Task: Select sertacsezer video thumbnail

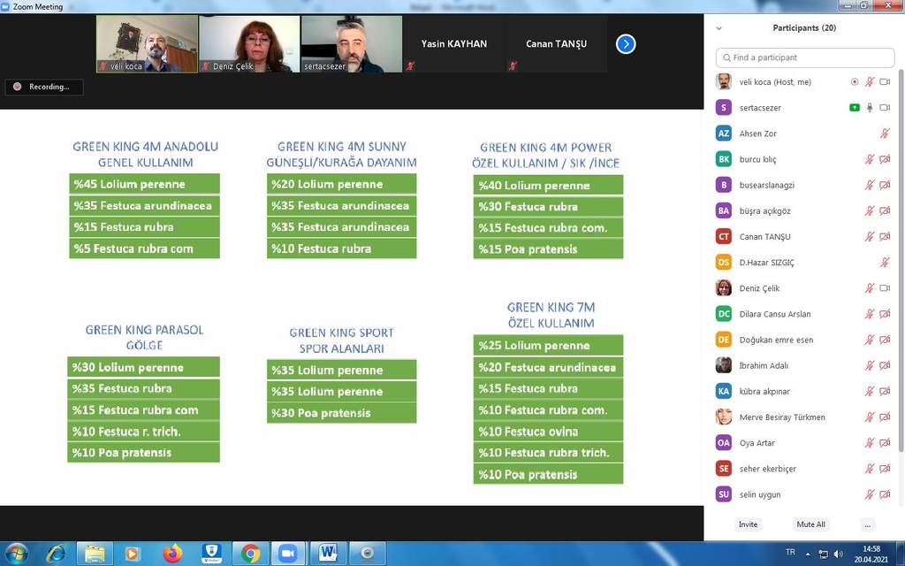Action: tap(352, 44)
